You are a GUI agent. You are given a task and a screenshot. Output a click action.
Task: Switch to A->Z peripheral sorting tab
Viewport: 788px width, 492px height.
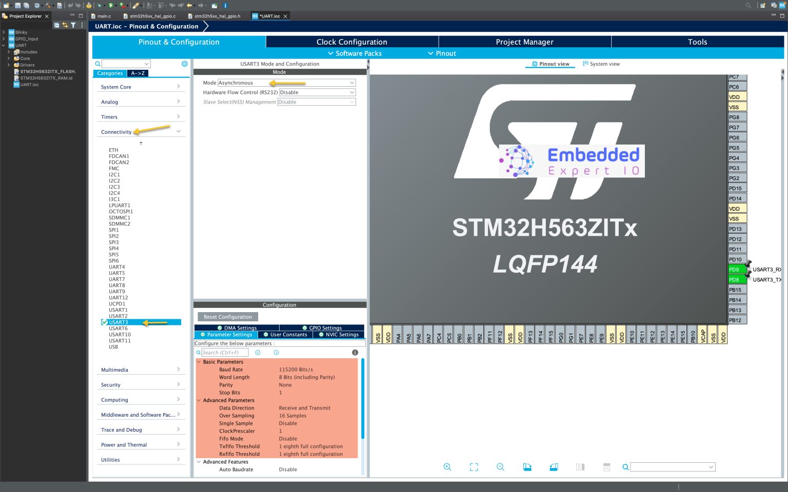point(137,73)
